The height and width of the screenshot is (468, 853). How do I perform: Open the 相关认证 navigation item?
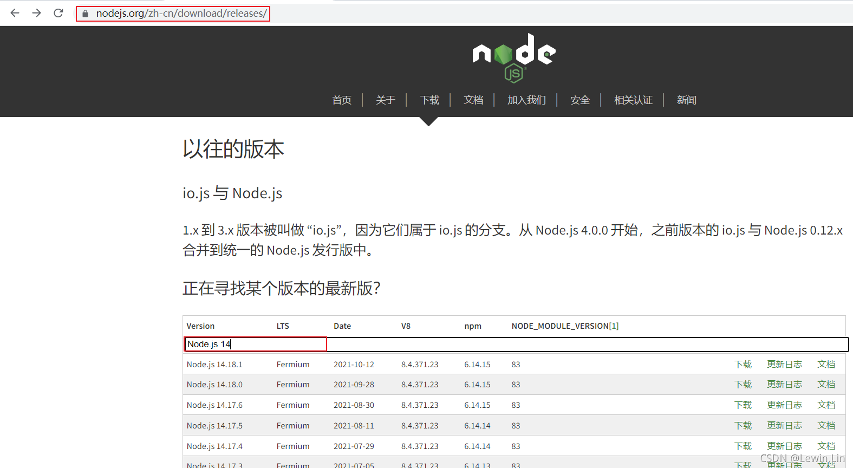[x=633, y=100]
